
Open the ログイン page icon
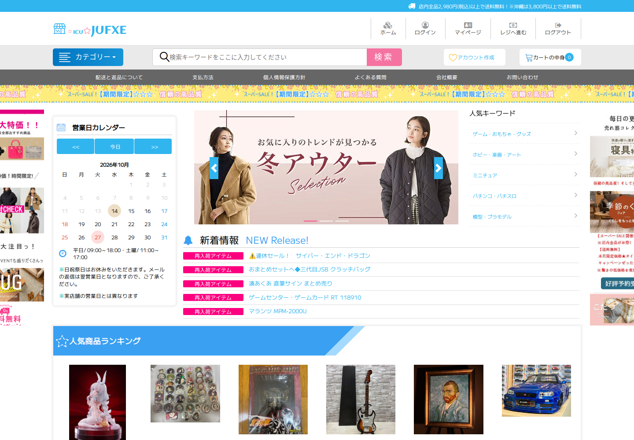(x=425, y=25)
